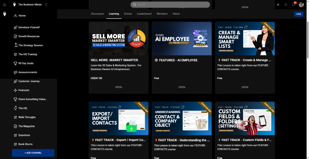Viewport: 309px width, 159px height.
Task: Open the Members tab
Action: [x=162, y=14]
